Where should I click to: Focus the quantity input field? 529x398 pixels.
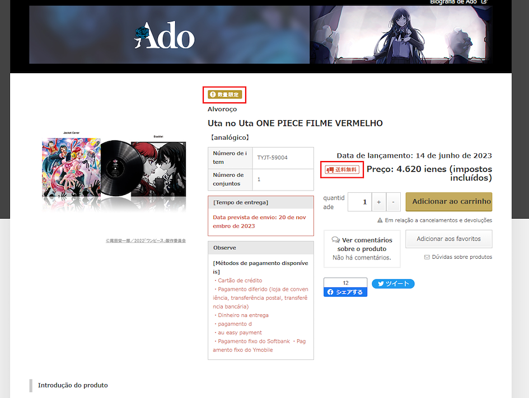(x=359, y=202)
